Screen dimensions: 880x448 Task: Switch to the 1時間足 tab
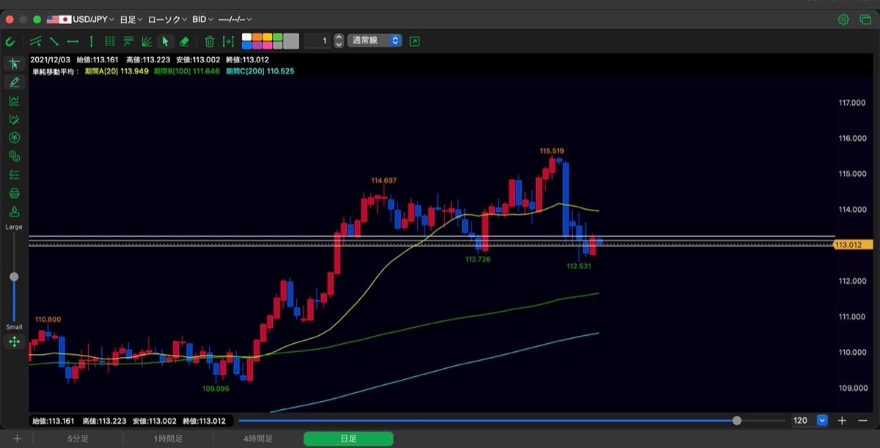click(x=169, y=438)
